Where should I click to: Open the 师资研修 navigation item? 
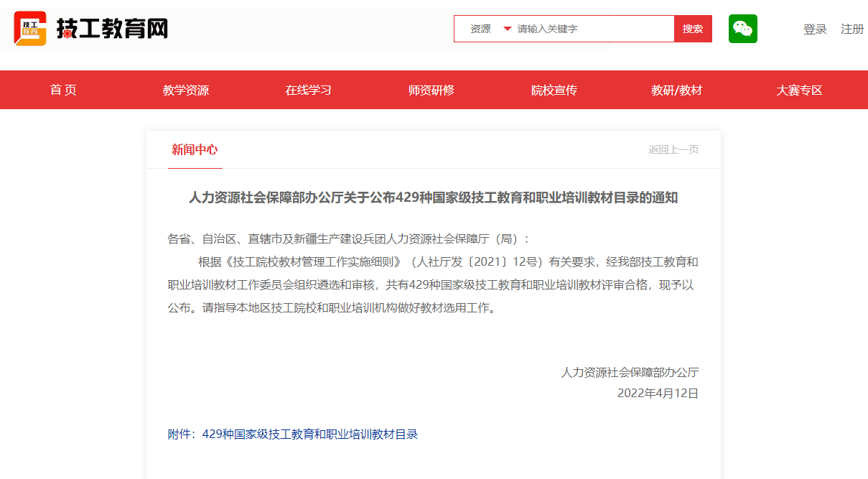(431, 90)
